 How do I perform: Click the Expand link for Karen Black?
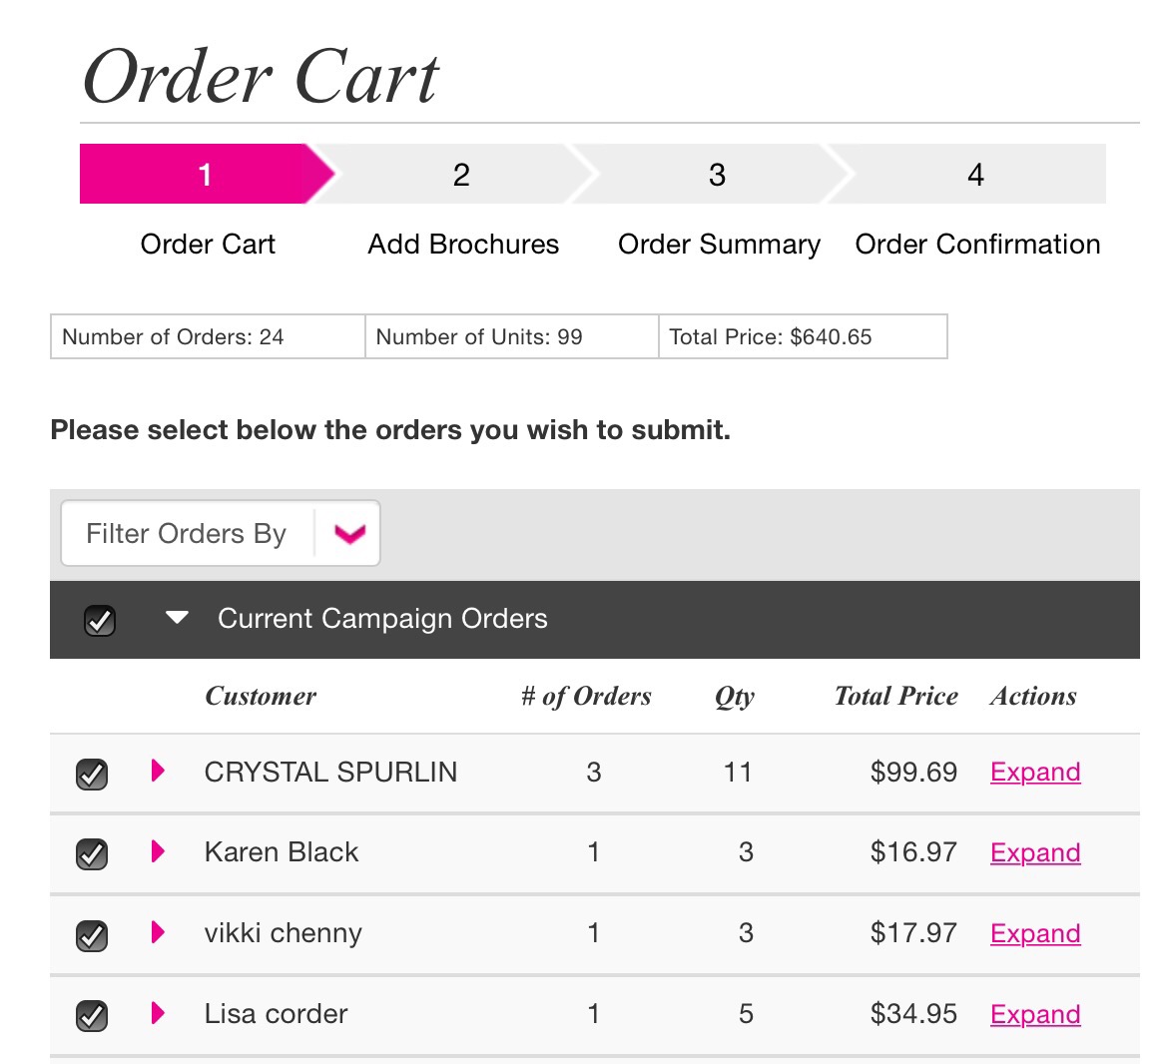coord(1034,852)
